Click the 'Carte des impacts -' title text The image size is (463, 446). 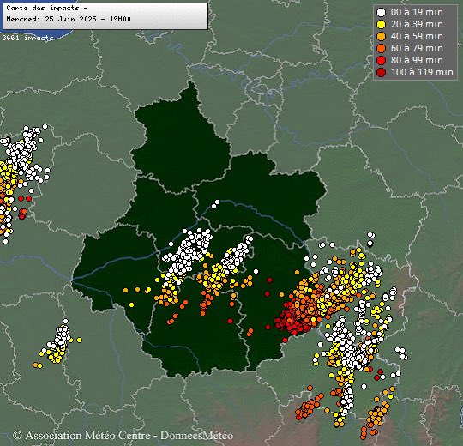pos(47,8)
